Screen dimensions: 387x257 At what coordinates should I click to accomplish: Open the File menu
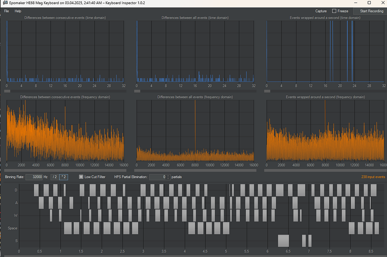tap(7, 11)
